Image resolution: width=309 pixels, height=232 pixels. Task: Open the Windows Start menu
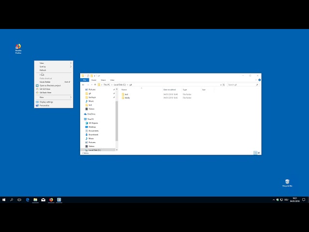pyautogui.click(x=4, y=200)
